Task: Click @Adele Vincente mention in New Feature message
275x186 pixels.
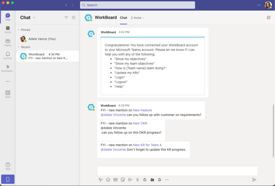Action: 113,115
